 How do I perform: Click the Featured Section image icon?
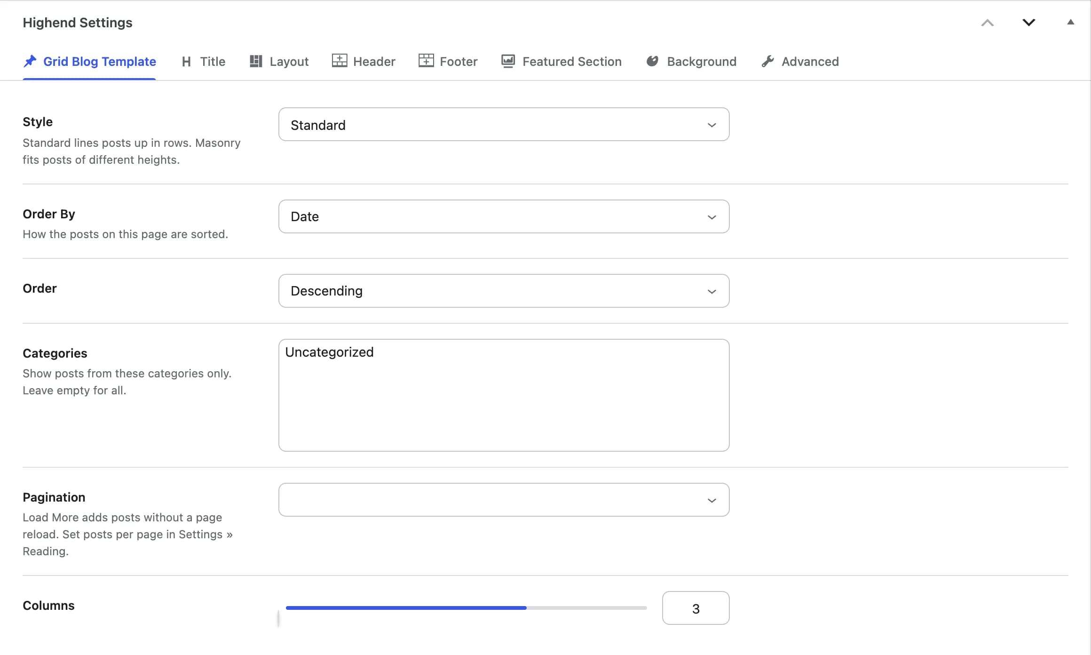pyautogui.click(x=508, y=61)
